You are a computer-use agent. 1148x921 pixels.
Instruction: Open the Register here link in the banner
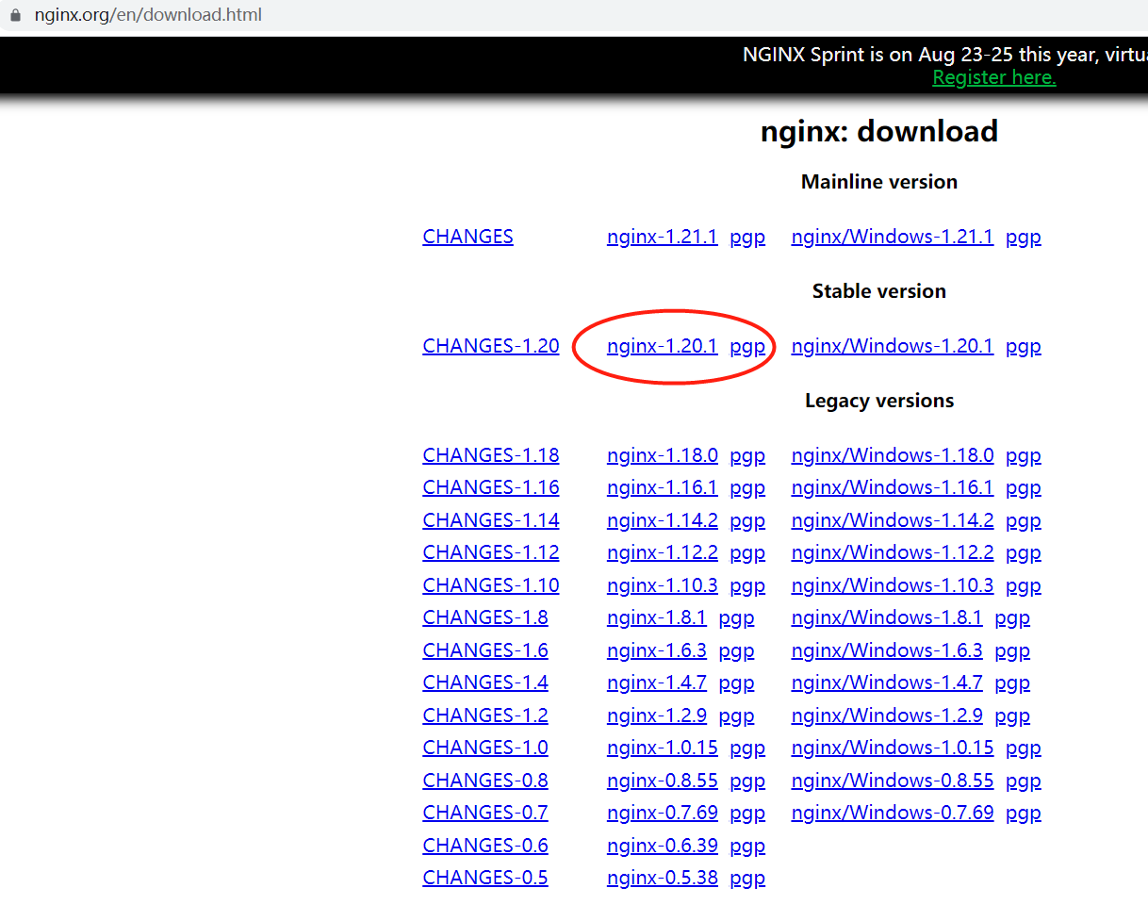click(x=994, y=78)
